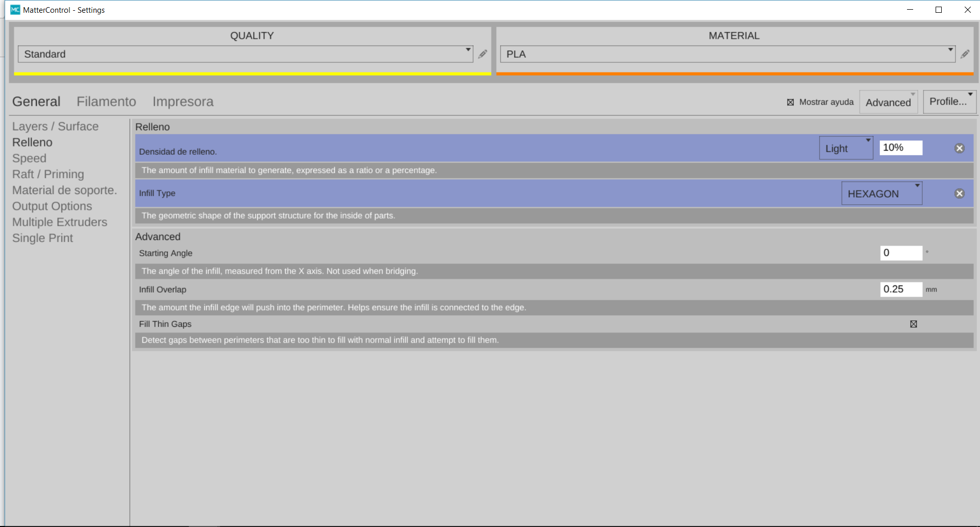Click the Infill Overlap value field
Screen dimensions: 980x527
[x=901, y=289]
